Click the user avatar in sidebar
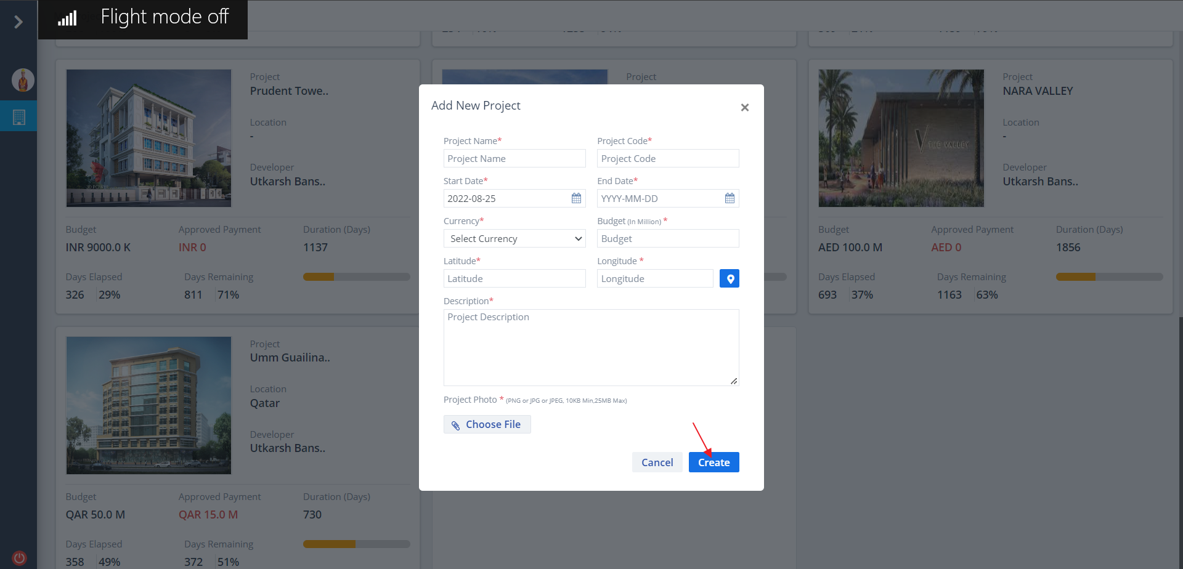Image resolution: width=1183 pixels, height=569 pixels. point(23,80)
